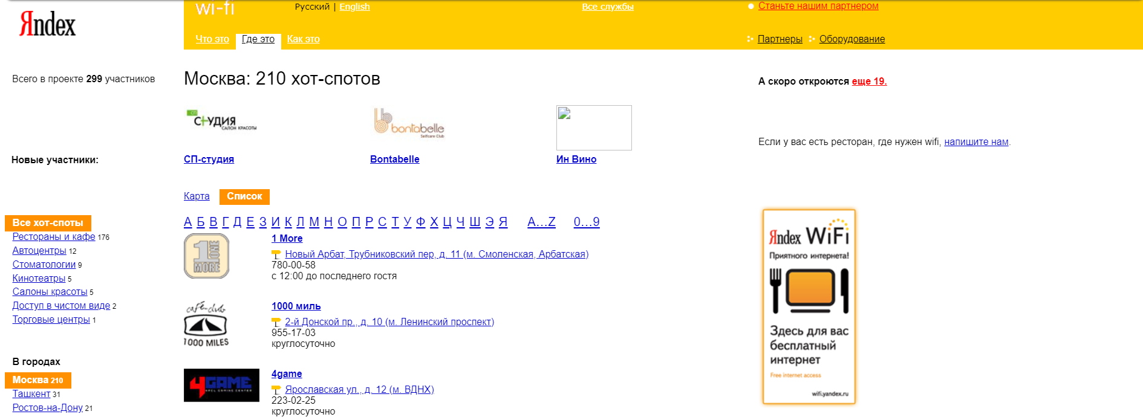Click phone number 780-00-58
The image size is (1143, 417).
293,265
